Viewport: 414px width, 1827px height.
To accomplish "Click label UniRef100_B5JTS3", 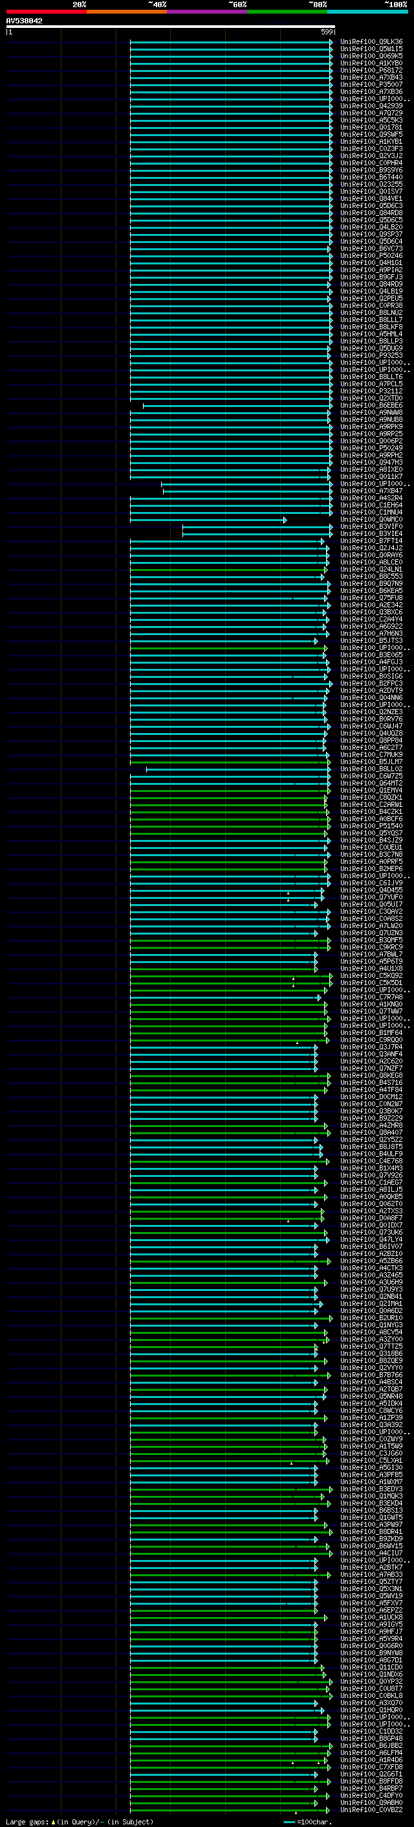I will pos(371,640).
